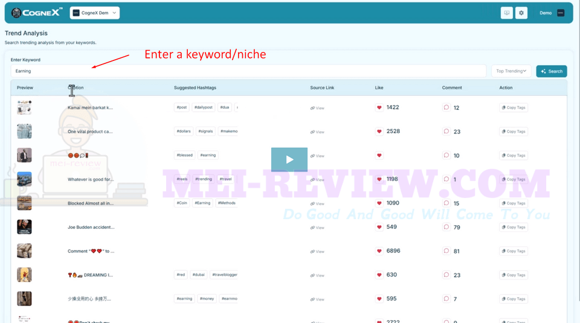Image resolution: width=580 pixels, height=323 pixels.
Task: Click caption 'Comment ❤❤ to ...'
Action: (91, 251)
